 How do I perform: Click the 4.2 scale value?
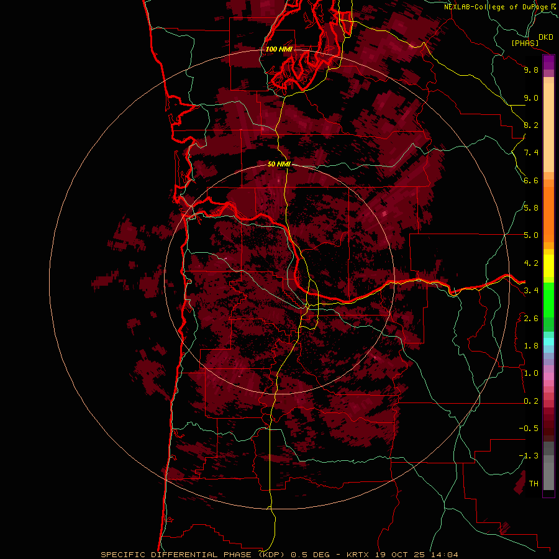click(531, 263)
